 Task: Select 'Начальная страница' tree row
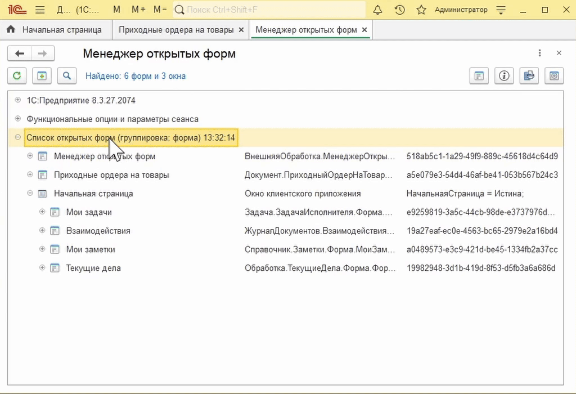point(286,194)
